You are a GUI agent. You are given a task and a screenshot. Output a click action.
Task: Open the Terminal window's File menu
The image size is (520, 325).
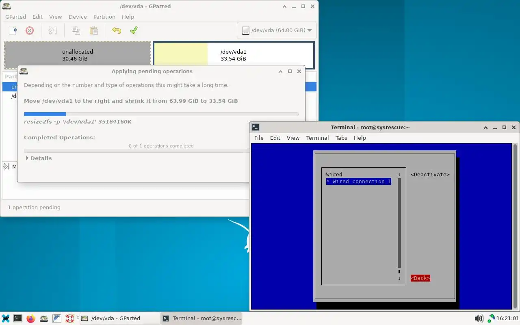tap(259, 138)
